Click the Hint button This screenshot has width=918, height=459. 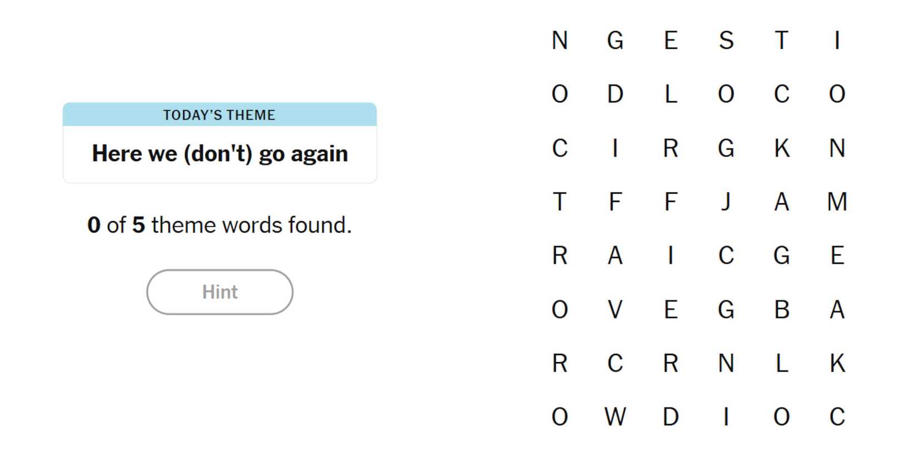click(x=220, y=292)
